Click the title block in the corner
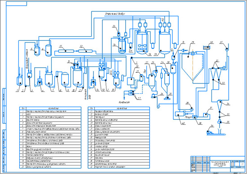 (x=218, y=164)
